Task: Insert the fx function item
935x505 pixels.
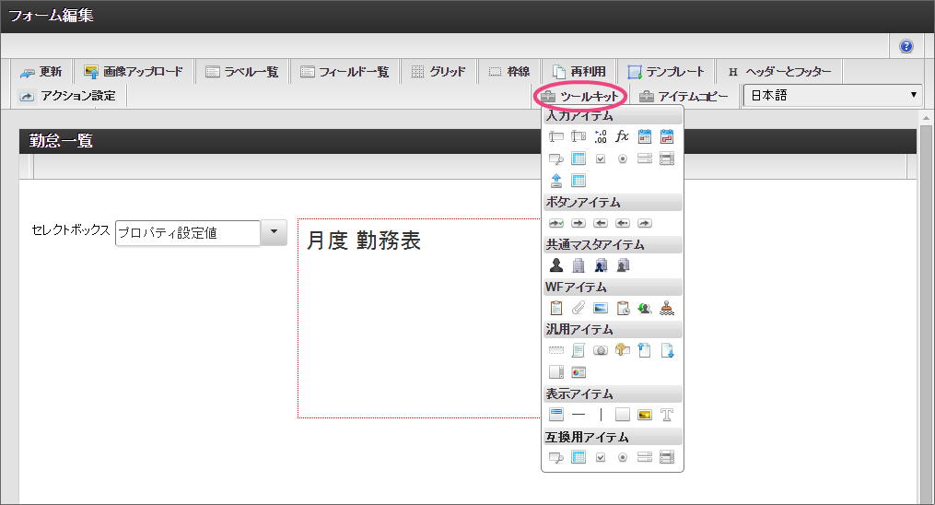Action: [623, 136]
